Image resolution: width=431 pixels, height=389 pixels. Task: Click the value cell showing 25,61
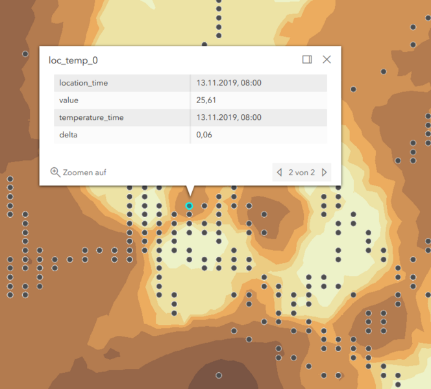point(206,100)
